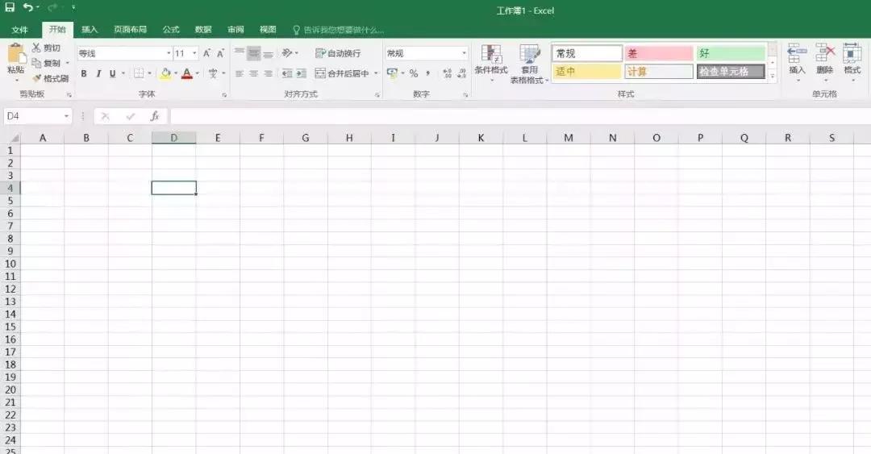Open fill color dropdown arrow
871x454 pixels.
(176, 73)
